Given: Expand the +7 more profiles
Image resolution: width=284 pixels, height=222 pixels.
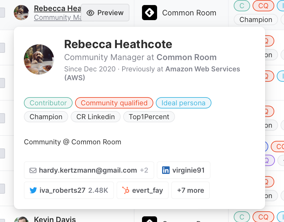Looking at the screenshot, I should tap(191, 190).
